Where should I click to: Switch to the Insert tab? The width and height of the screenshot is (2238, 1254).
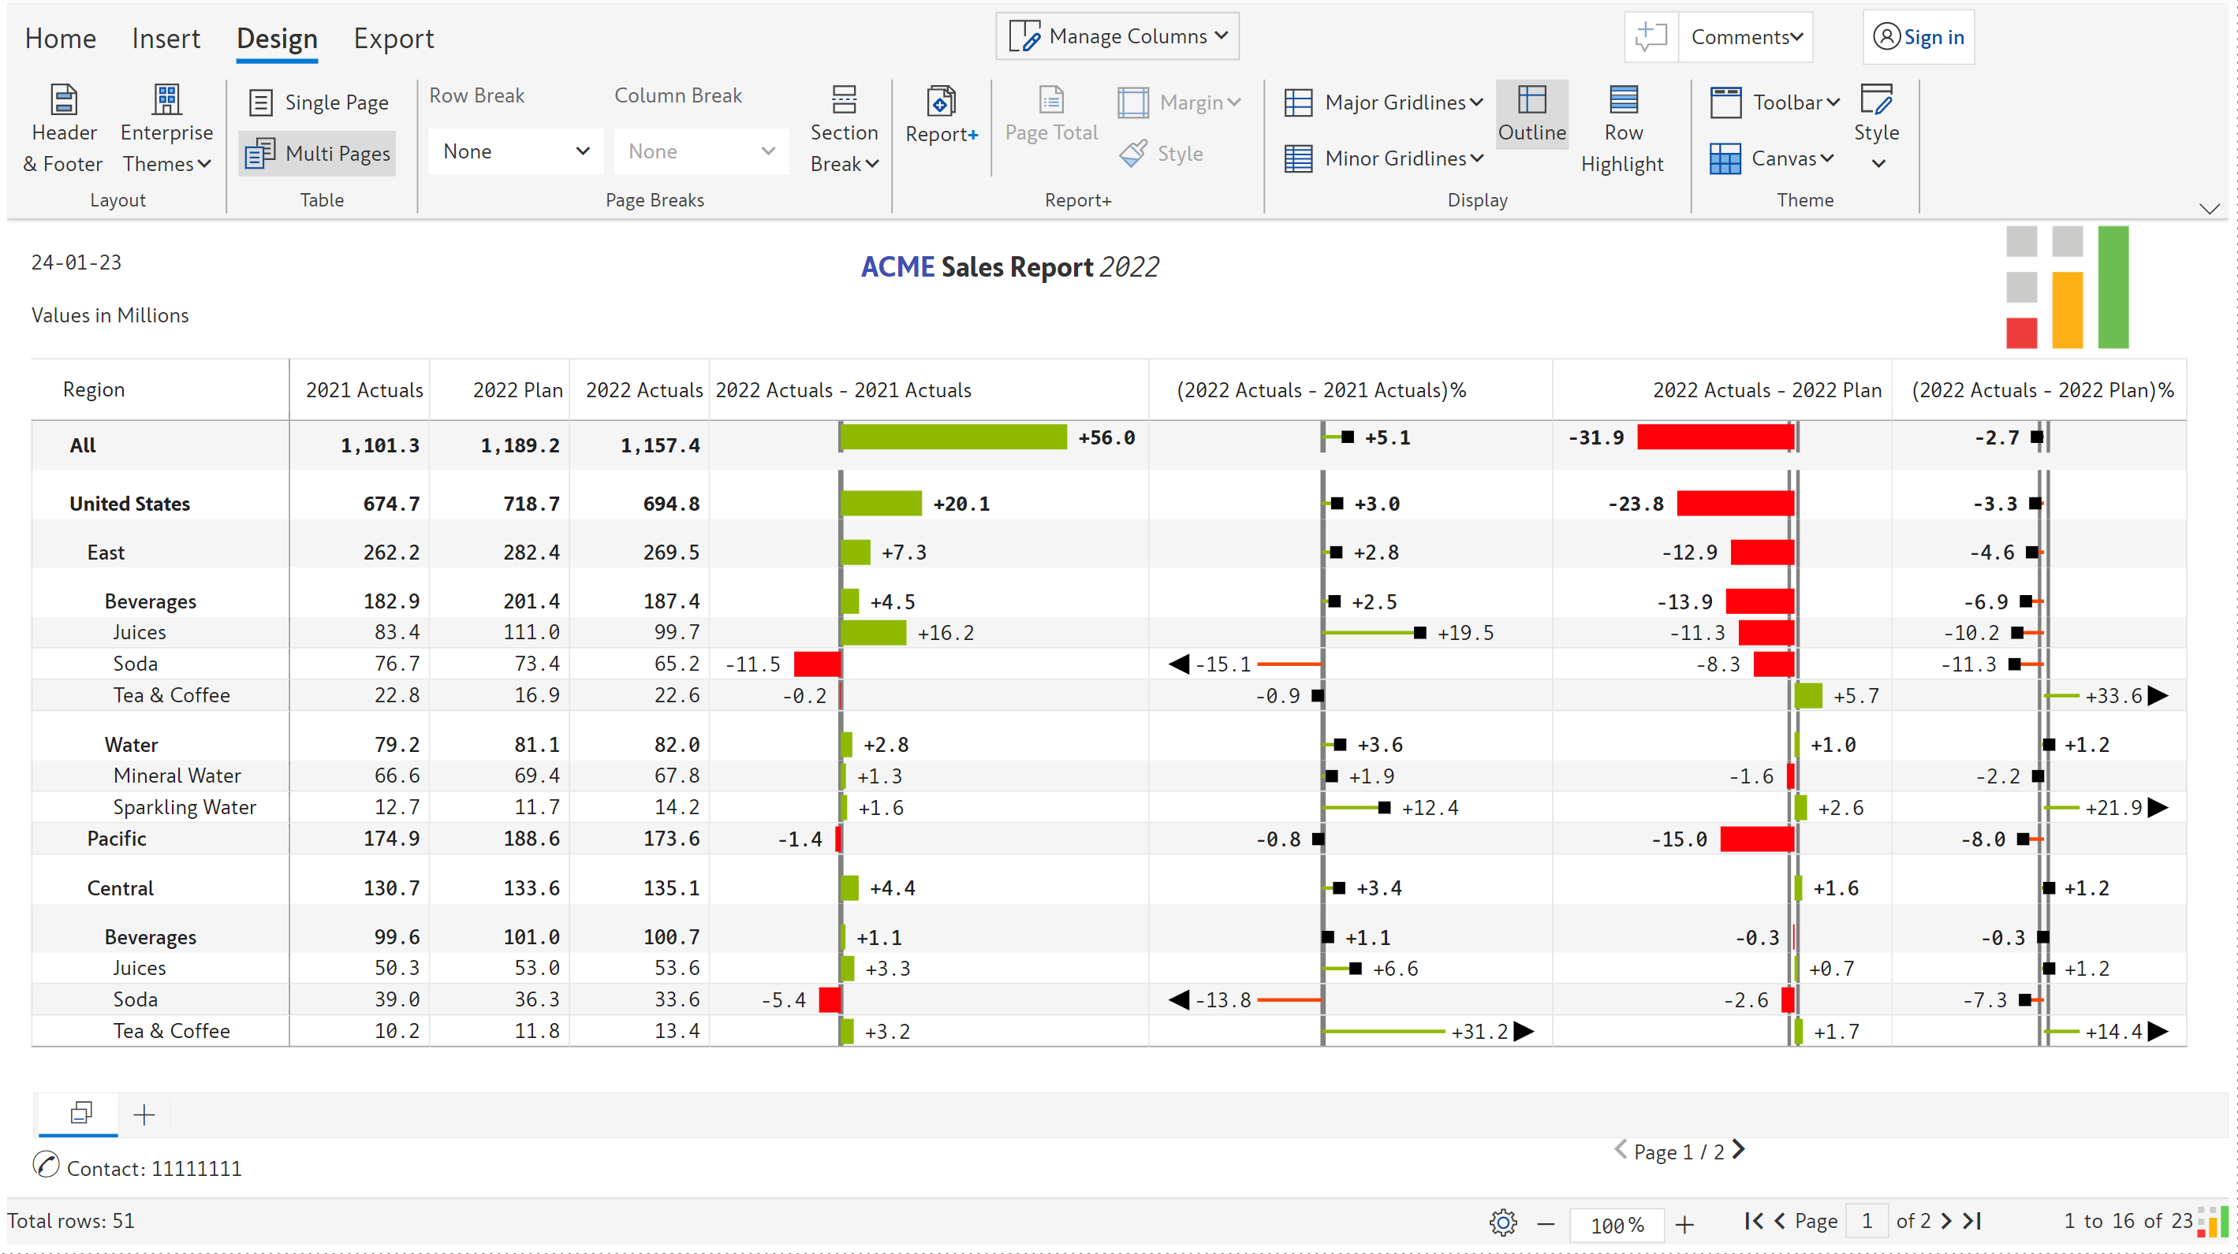tap(165, 38)
